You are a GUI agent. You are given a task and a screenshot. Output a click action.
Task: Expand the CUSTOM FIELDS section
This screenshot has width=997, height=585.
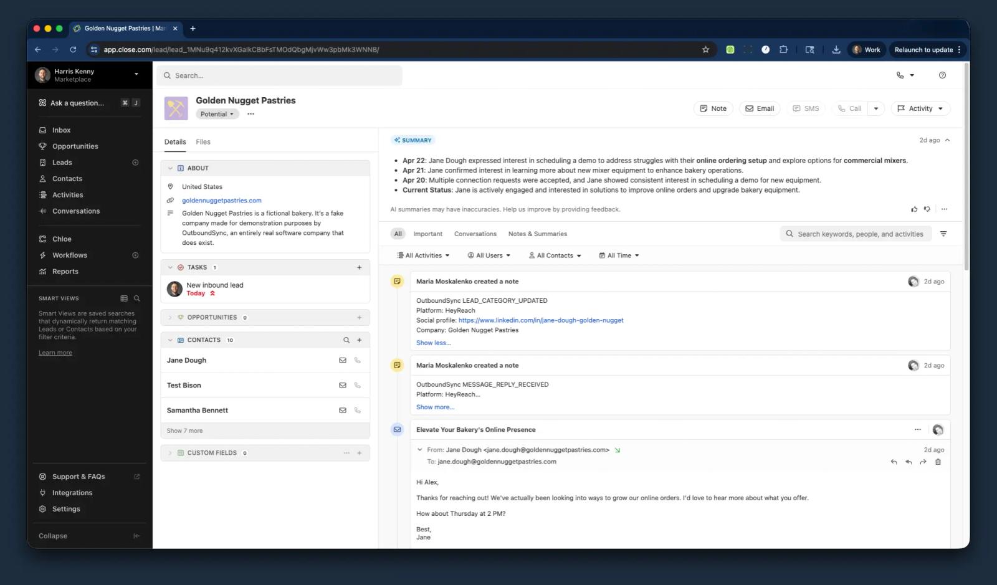[x=170, y=453]
